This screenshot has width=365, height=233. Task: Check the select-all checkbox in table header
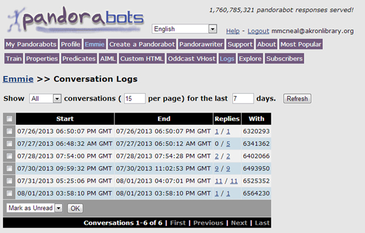point(9,119)
